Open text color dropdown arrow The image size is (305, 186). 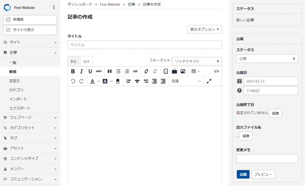coord(99,81)
